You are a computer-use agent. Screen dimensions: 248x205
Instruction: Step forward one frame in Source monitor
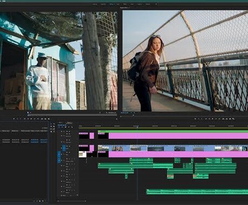tap(35, 119)
